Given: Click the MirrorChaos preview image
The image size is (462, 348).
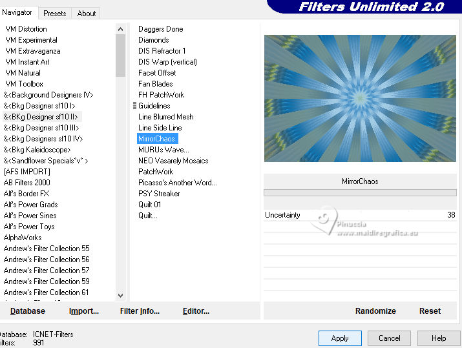Looking at the screenshot, I should coord(360,98).
